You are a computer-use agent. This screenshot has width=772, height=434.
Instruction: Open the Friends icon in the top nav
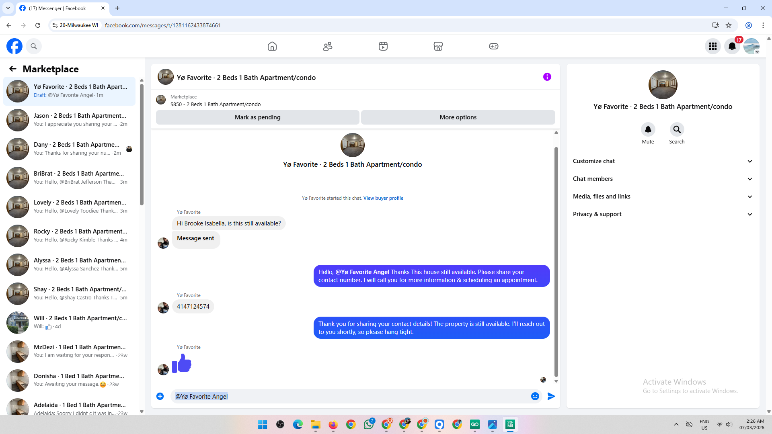coord(328,46)
